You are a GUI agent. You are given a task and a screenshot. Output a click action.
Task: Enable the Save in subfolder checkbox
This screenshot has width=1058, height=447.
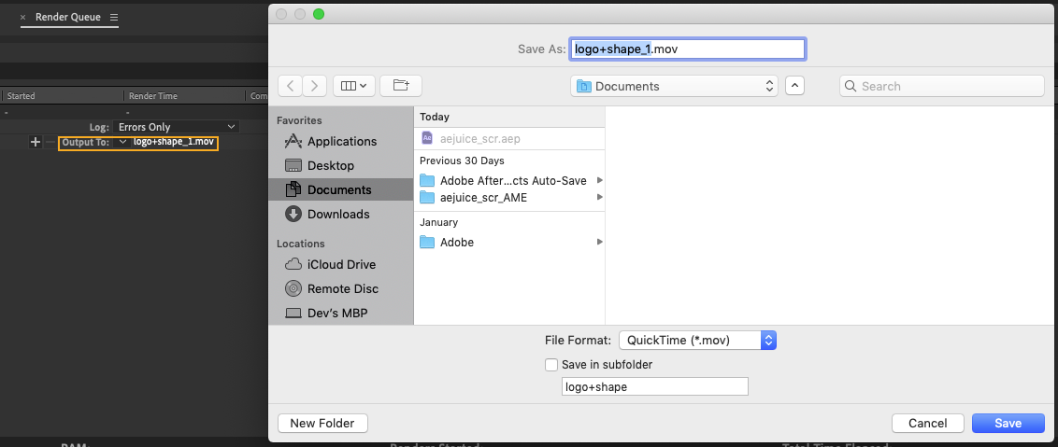pyautogui.click(x=551, y=365)
